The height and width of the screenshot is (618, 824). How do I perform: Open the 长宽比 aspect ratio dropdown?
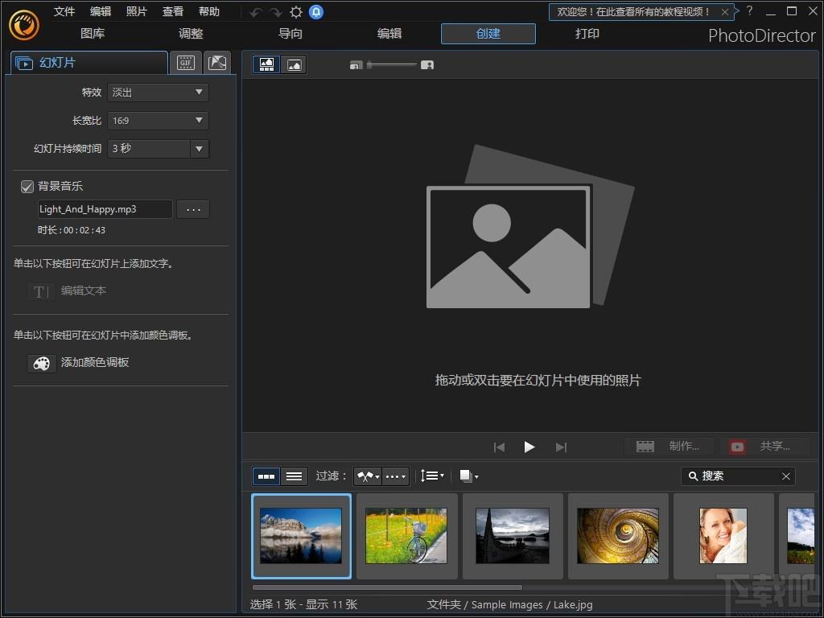pyautogui.click(x=158, y=121)
